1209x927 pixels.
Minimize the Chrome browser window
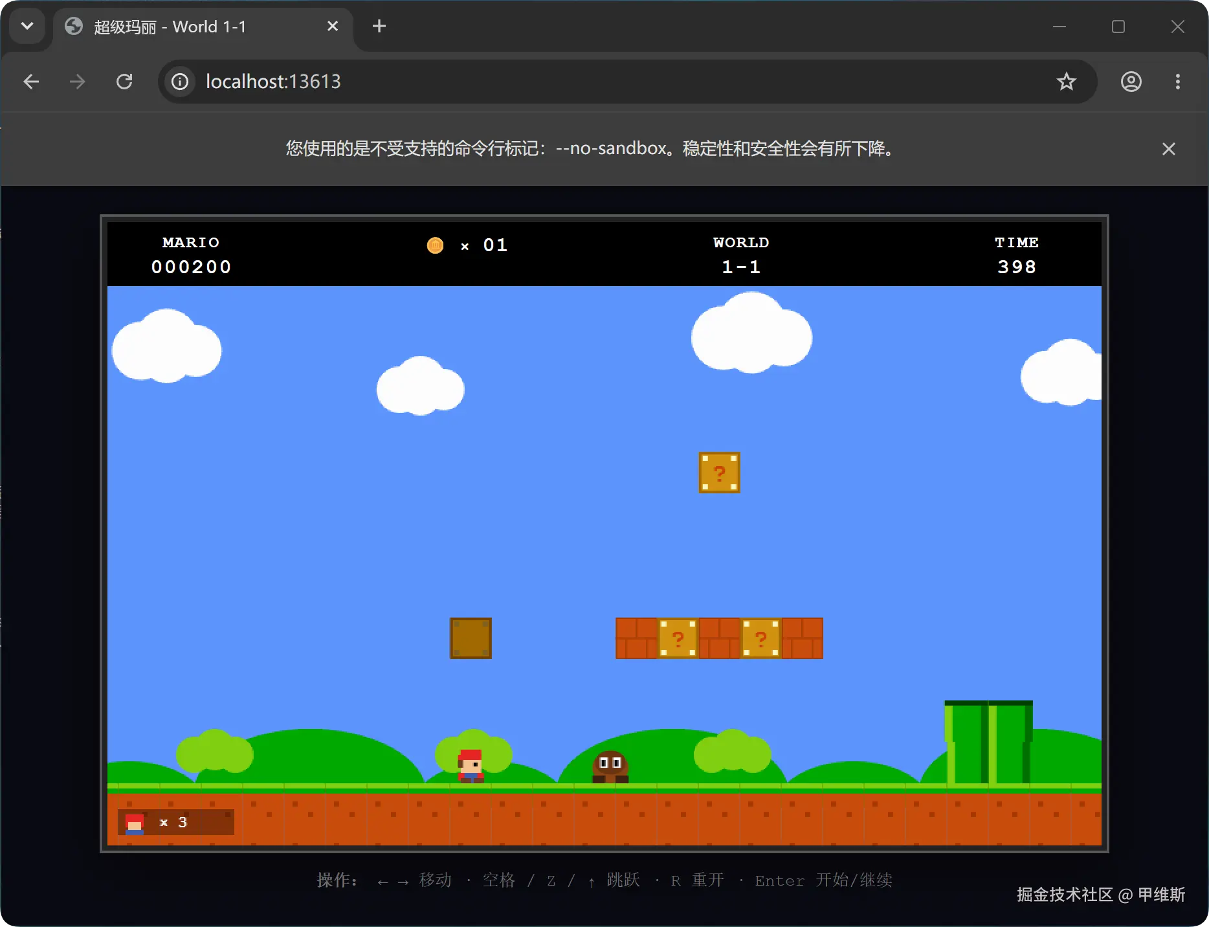click(1059, 27)
